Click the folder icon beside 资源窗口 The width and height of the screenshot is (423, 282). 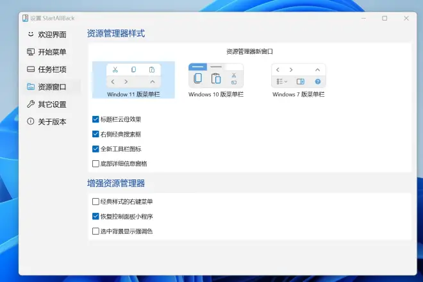coord(31,87)
